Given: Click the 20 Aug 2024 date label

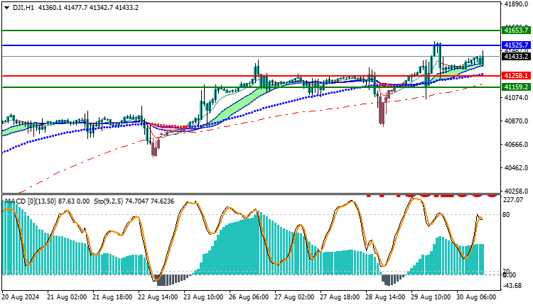Looking at the screenshot, I should 21,297.
